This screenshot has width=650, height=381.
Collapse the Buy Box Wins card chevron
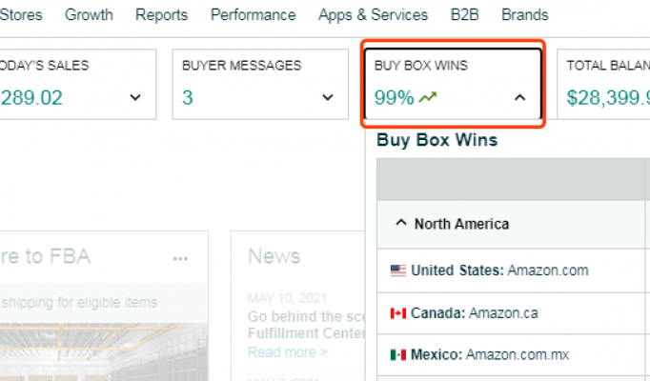519,97
